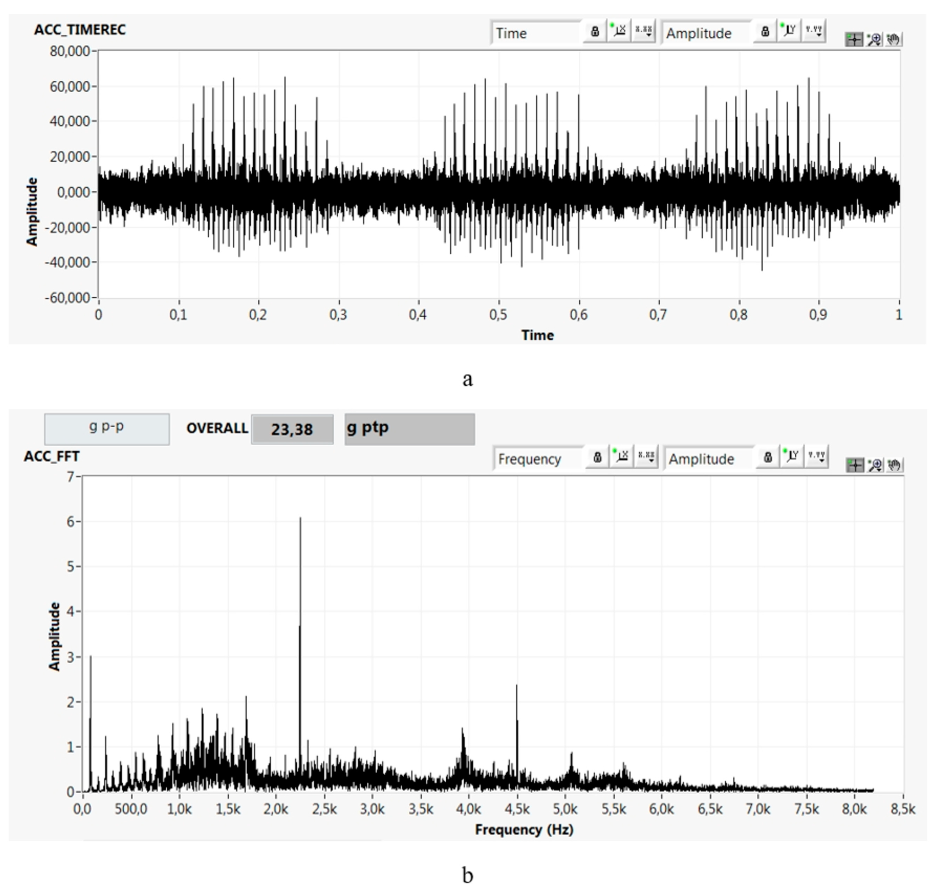Toggle the Frequency axis autoscale lock
931x891 pixels.
[598, 457]
